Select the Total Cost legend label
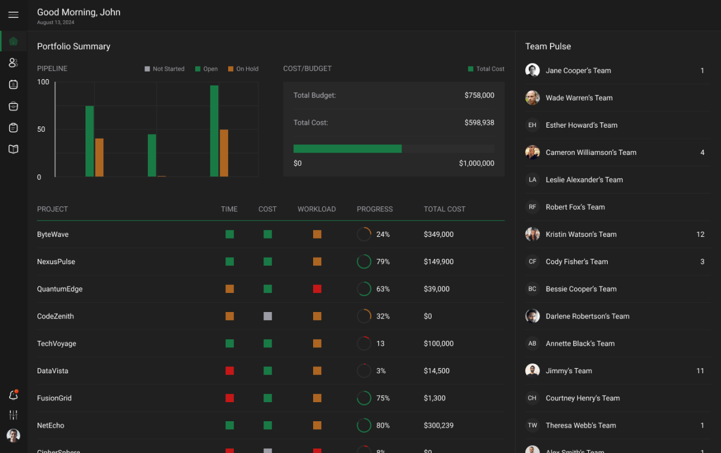Viewport: 721px width, 453px height. click(x=486, y=68)
